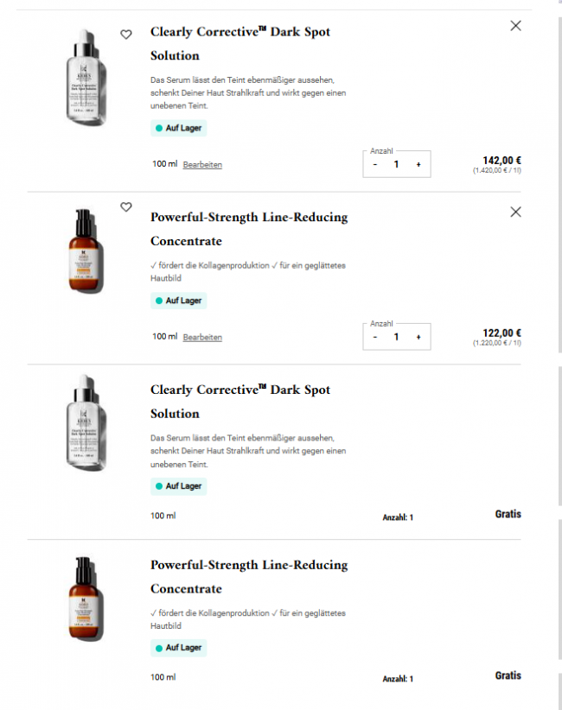Click Bearbeiten for the 122,00 € concentrate

pyautogui.click(x=202, y=338)
